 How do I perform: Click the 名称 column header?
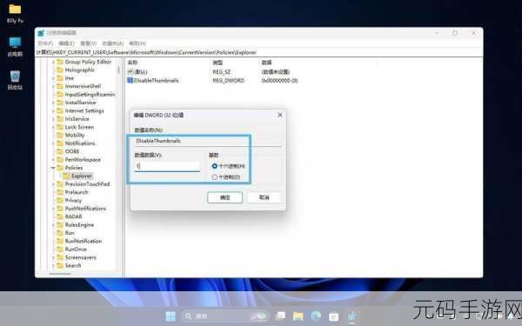132,63
